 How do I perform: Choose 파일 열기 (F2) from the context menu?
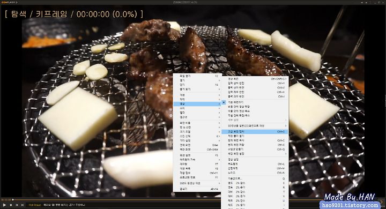coord(197,76)
